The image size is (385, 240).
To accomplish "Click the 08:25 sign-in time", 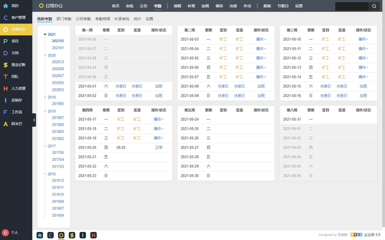I will (121, 147).
